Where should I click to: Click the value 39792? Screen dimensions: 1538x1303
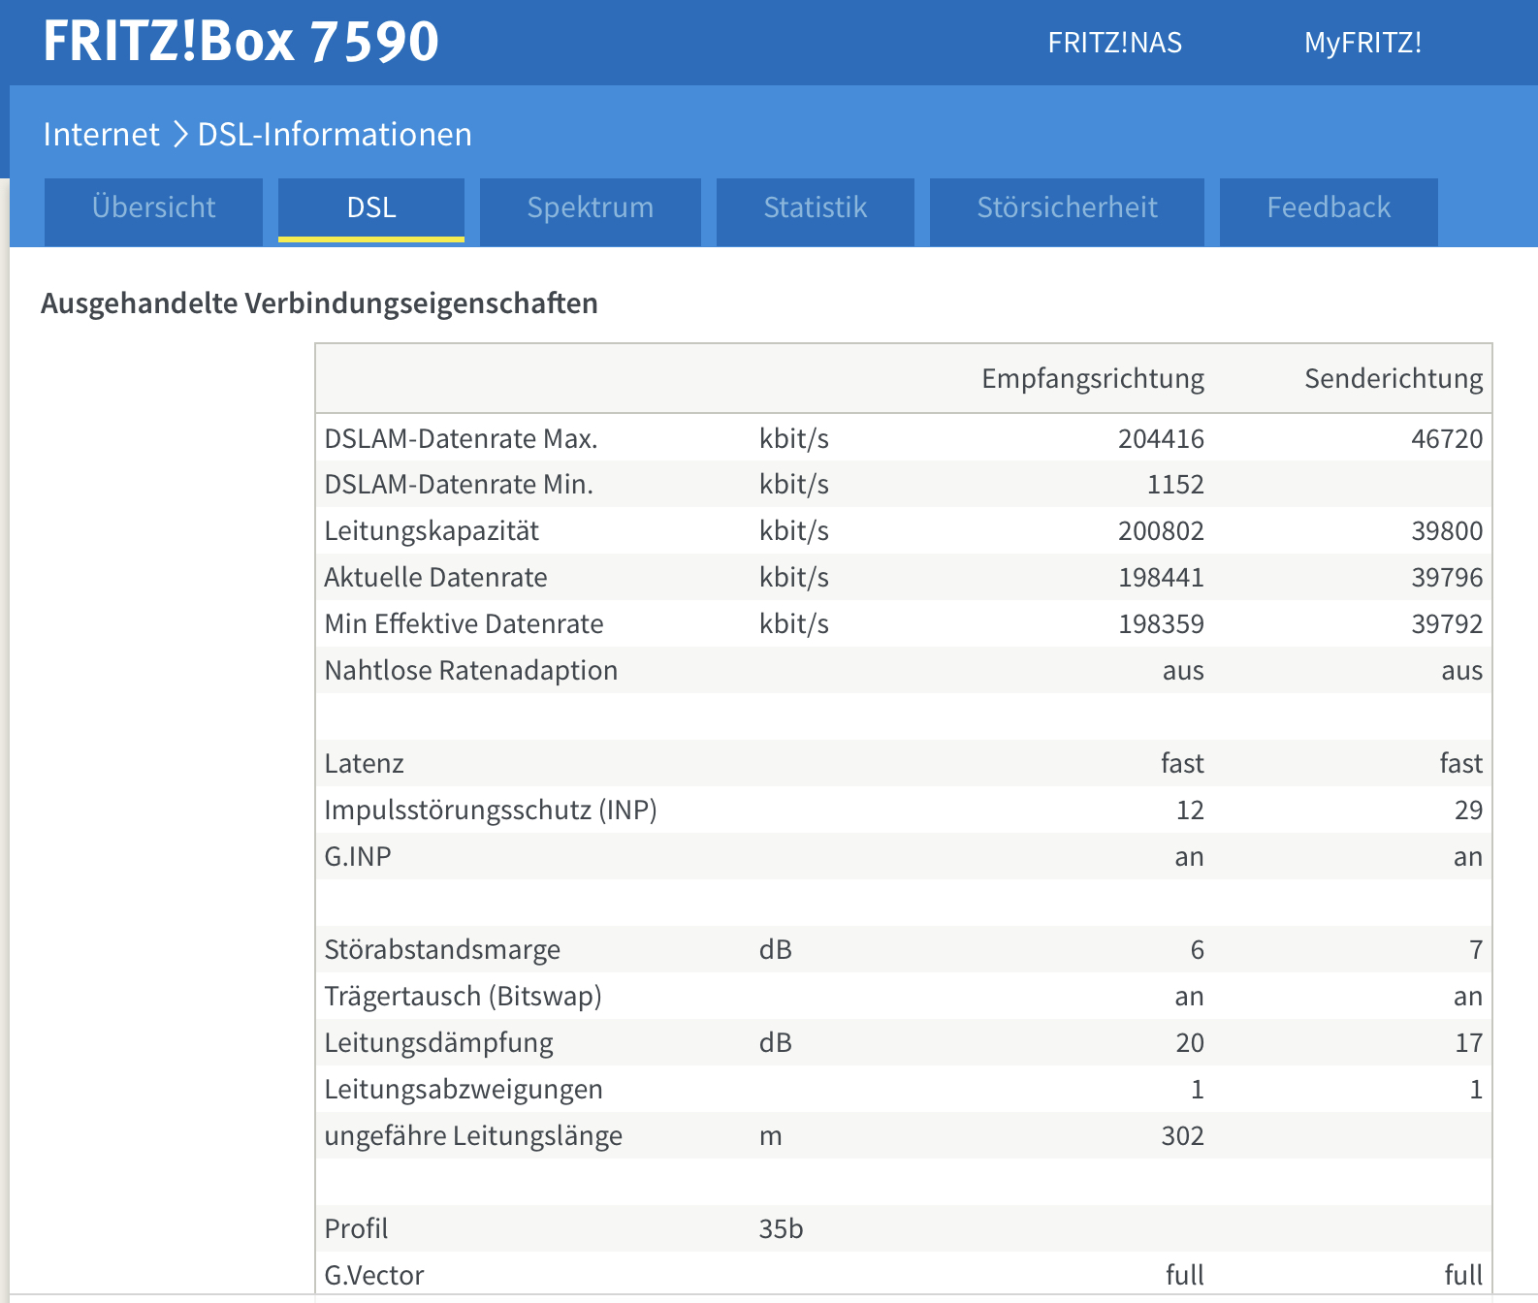click(x=1447, y=623)
